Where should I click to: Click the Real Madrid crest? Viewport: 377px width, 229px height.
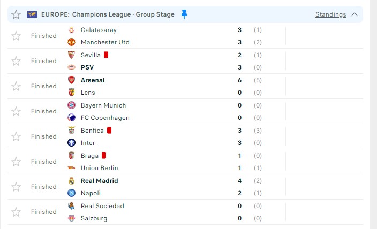[71, 181]
